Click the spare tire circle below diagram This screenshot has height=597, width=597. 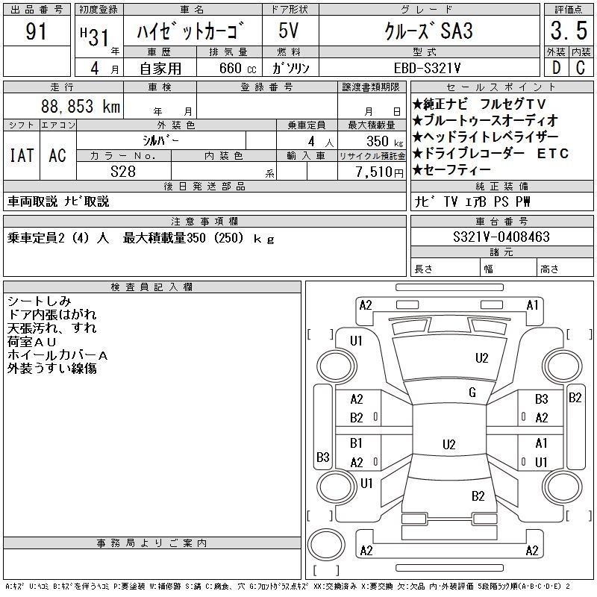click(x=326, y=544)
